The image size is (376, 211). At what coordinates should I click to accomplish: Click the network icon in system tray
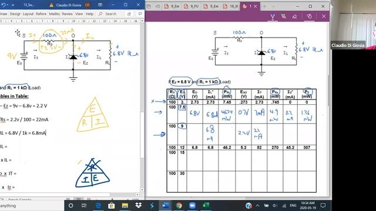(x=284, y=206)
